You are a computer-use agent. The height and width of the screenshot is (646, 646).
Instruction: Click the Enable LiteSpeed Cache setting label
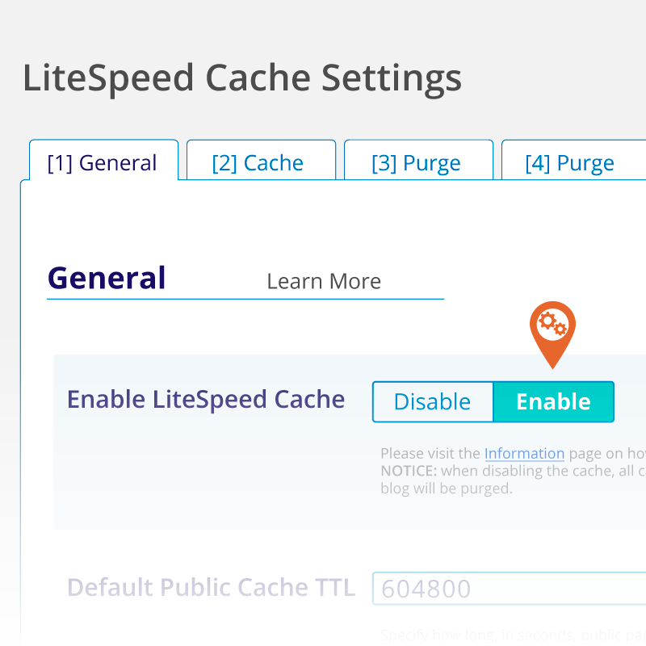click(x=206, y=399)
